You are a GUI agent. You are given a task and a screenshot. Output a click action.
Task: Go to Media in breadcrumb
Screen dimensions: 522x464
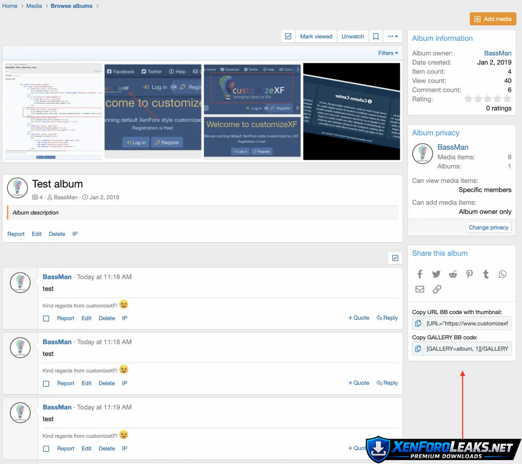coord(34,6)
